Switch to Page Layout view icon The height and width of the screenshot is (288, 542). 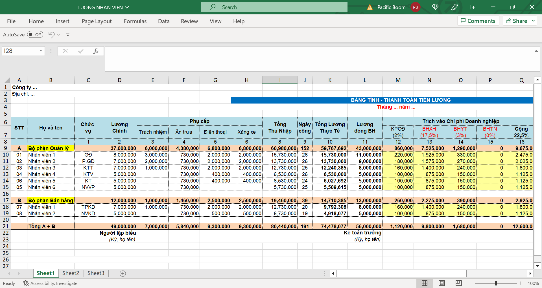[x=442, y=283]
